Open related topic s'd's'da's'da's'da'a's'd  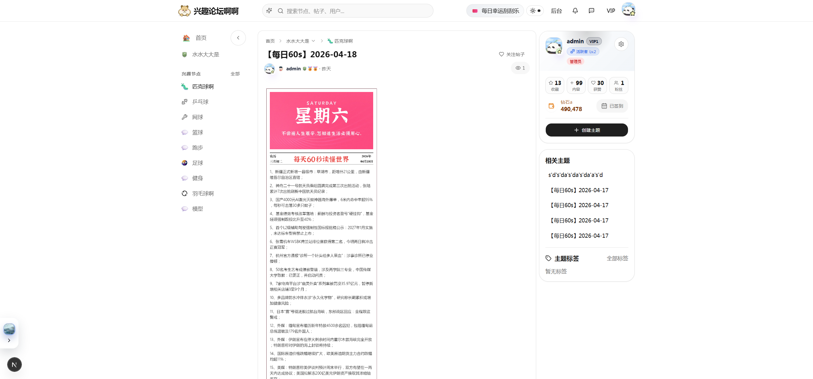[575, 175]
